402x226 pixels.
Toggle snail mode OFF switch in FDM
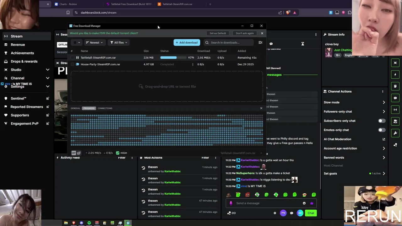[x=76, y=153]
